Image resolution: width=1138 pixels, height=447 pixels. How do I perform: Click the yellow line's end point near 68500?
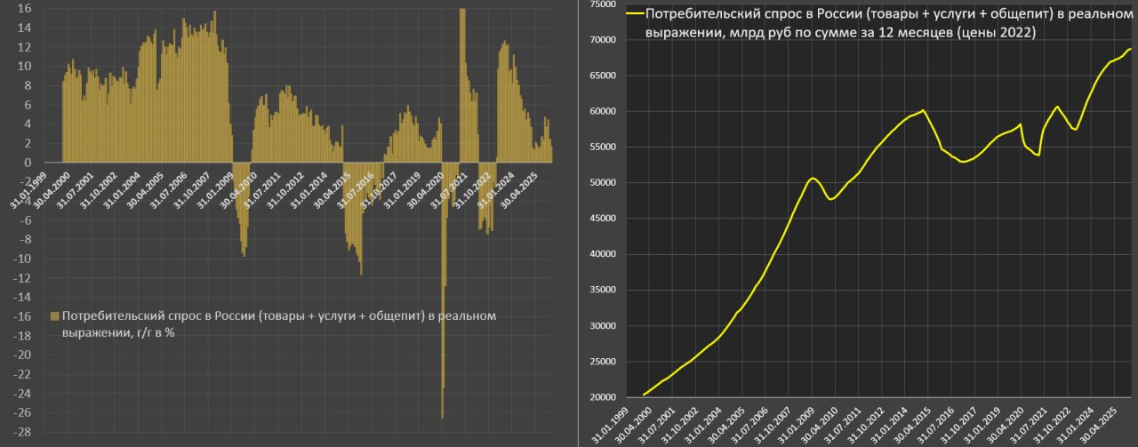(x=1130, y=49)
